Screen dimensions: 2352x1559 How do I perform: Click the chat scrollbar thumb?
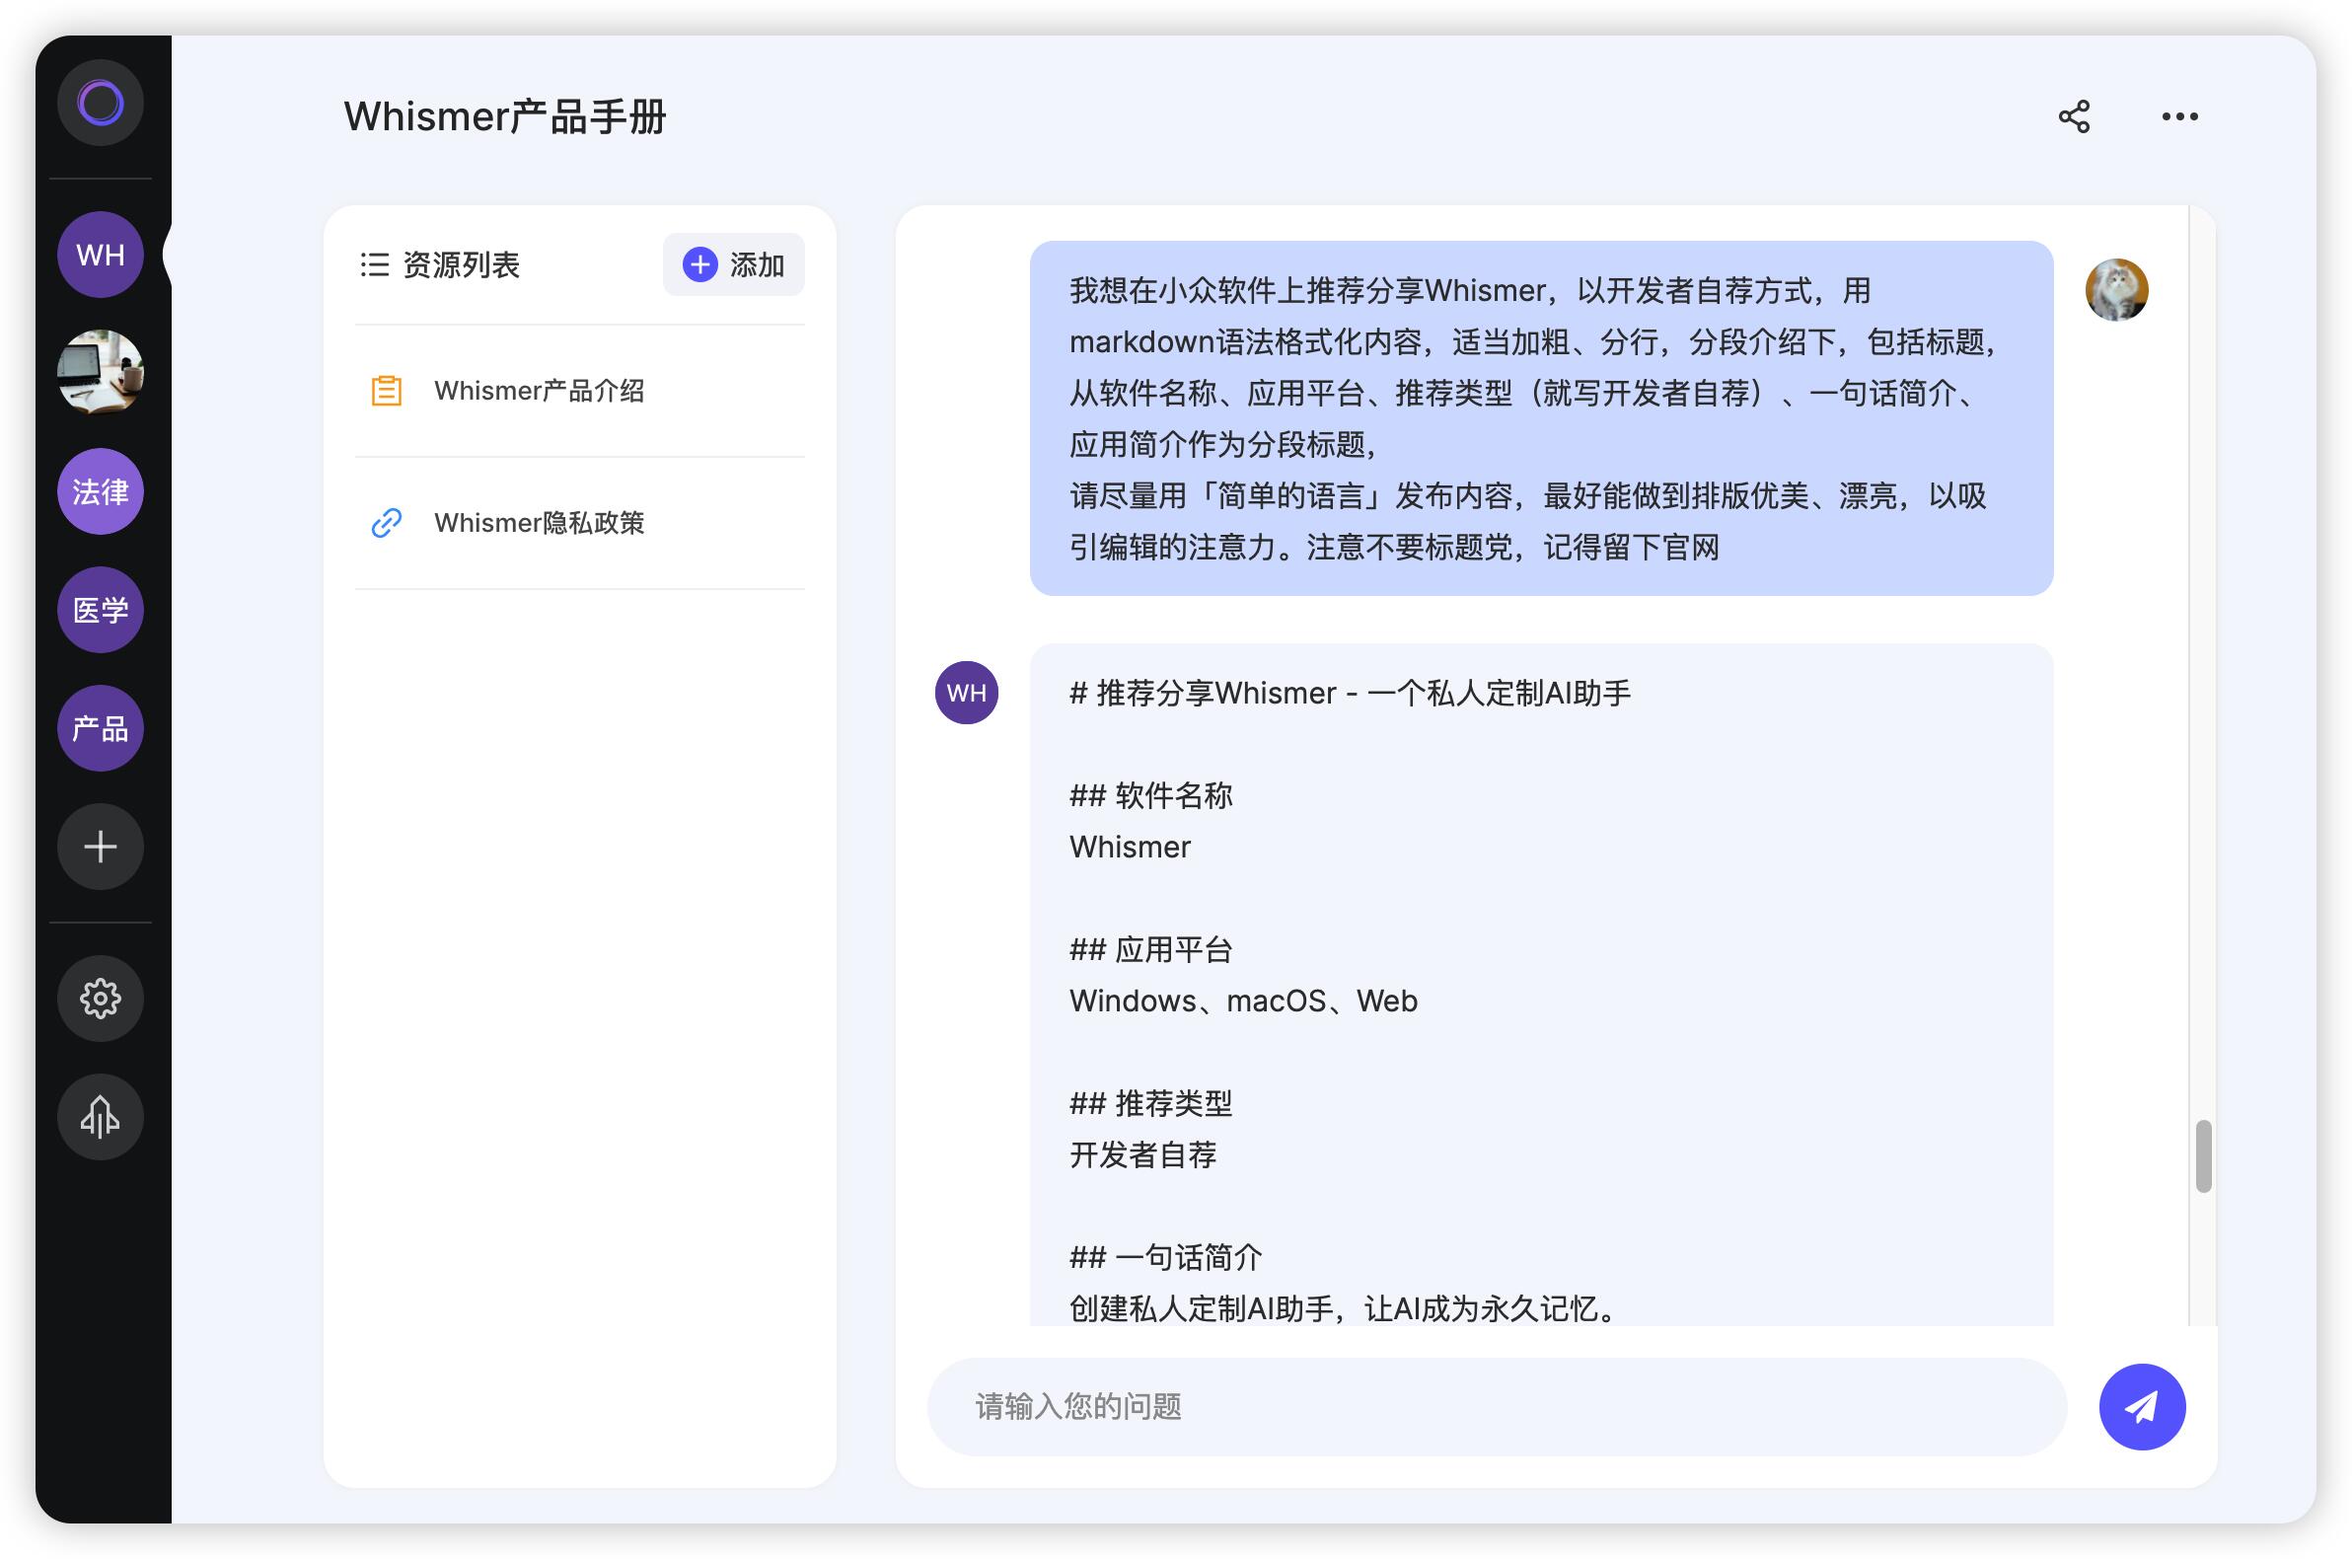point(2203,1155)
